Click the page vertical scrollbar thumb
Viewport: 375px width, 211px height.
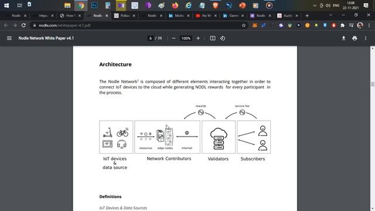(373, 84)
